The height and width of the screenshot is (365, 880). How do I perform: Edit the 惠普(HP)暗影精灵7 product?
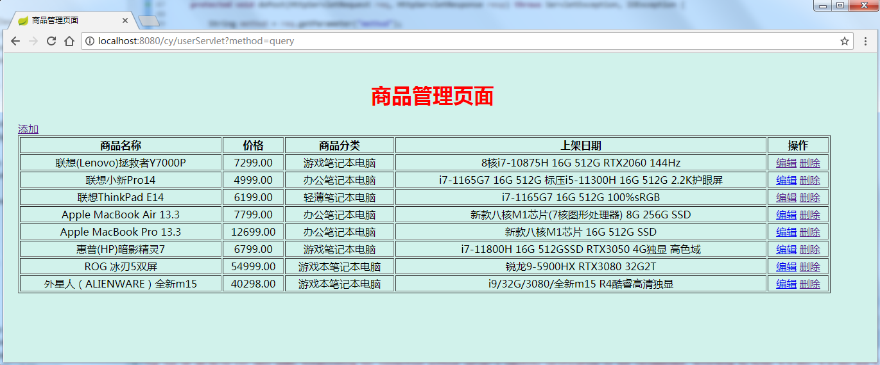pyautogui.click(x=786, y=249)
